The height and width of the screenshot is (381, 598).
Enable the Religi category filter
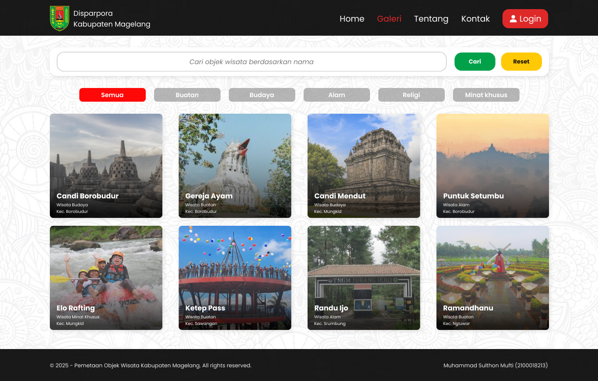coord(411,95)
